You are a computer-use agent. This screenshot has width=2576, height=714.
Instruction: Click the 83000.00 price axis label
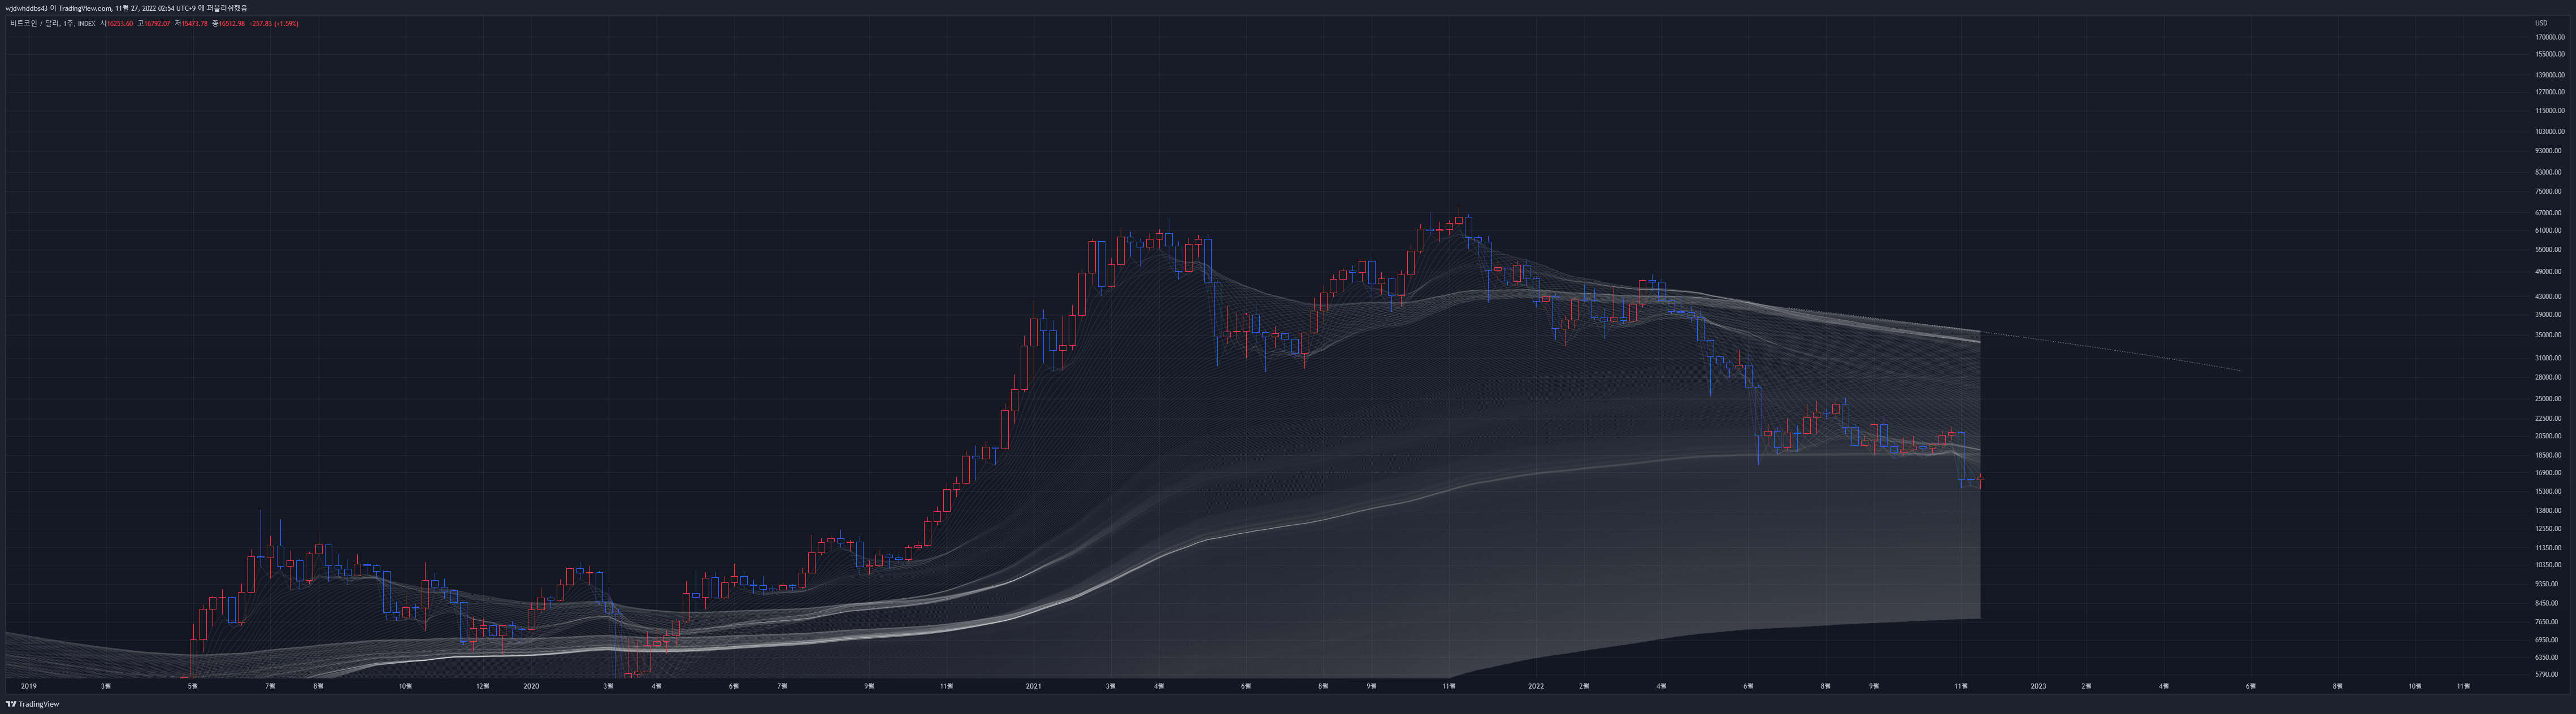[x=2548, y=172]
